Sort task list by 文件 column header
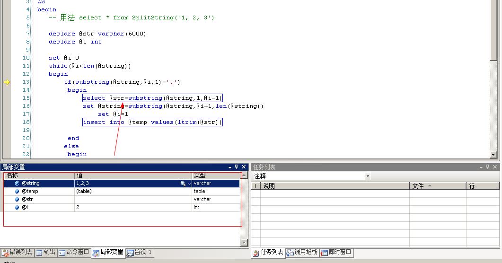Image resolution: width=502 pixels, height=263 pixels. [438, 186]
